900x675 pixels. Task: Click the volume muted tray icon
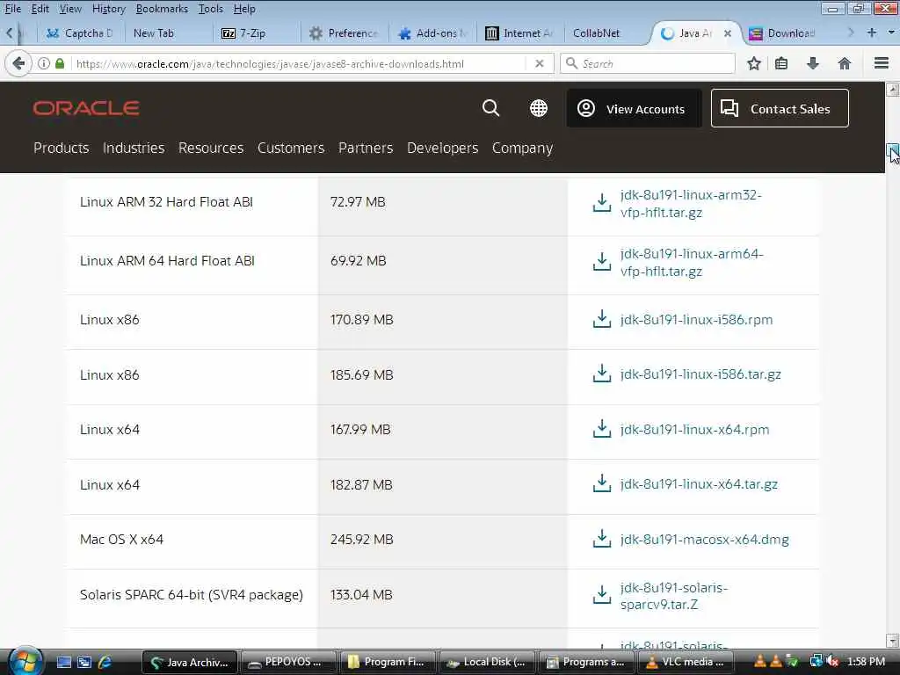coord(833,662)
